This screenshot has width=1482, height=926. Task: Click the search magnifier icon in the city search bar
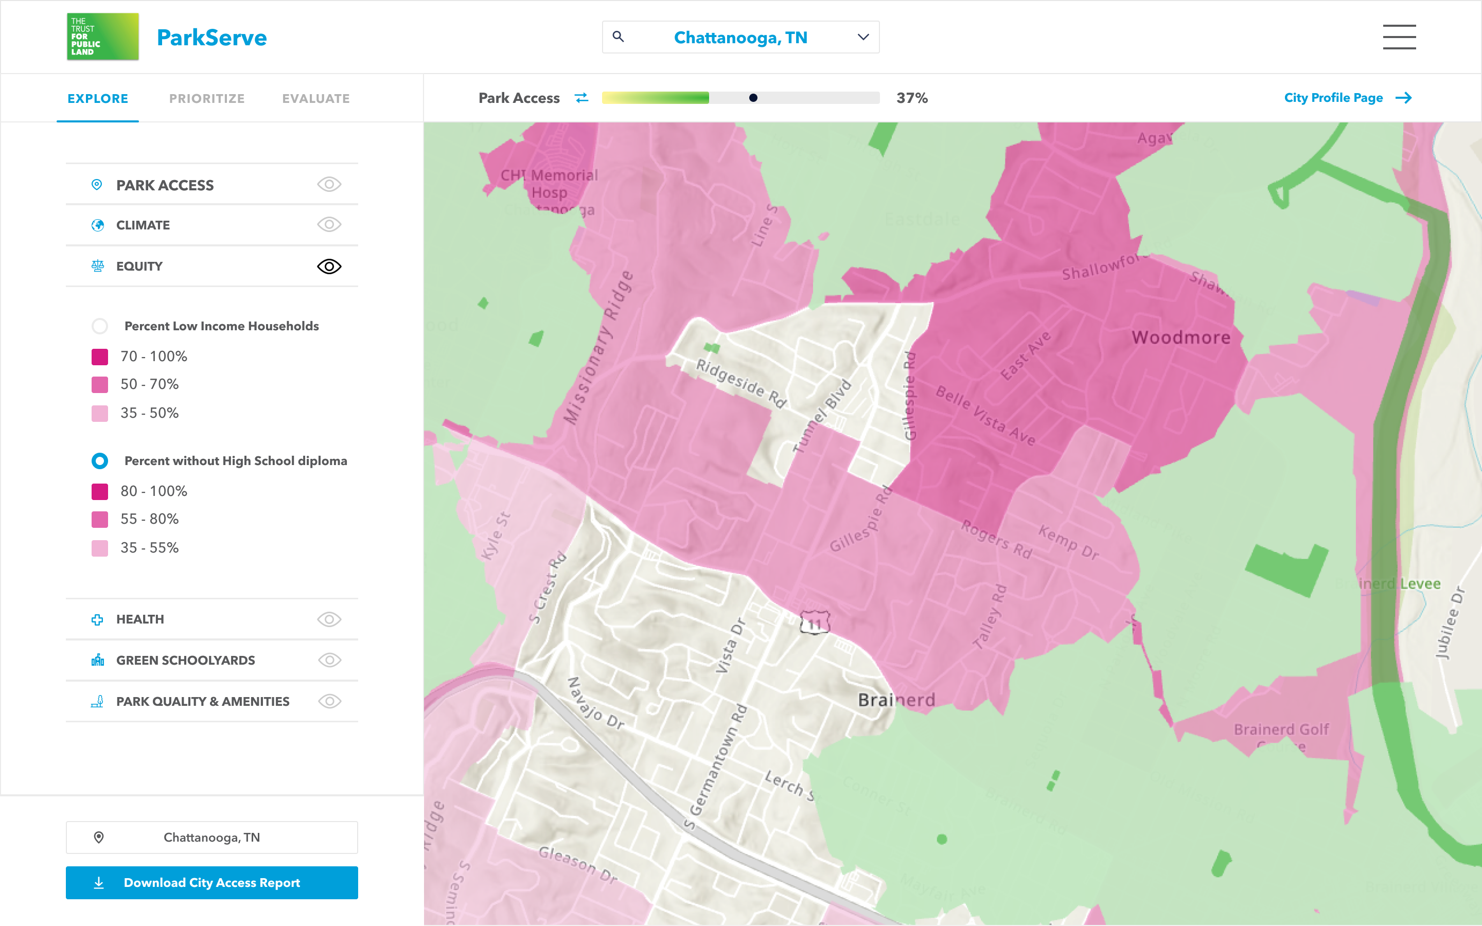click(x=619, y=37)
